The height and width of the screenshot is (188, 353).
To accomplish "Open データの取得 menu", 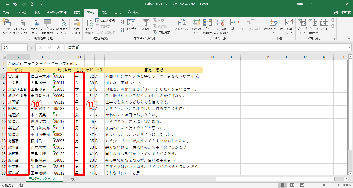I will click(6, 27).
